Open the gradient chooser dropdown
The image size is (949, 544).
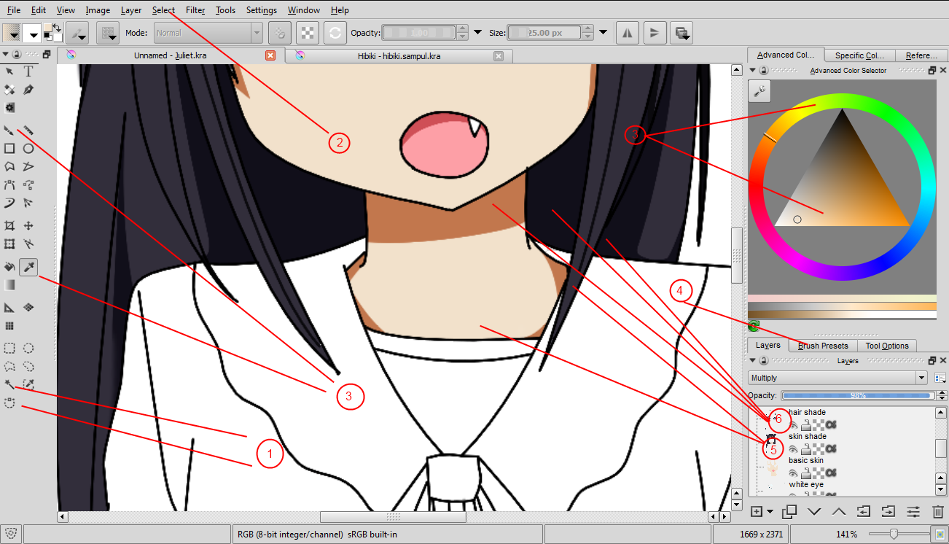[x=11, y=32]
